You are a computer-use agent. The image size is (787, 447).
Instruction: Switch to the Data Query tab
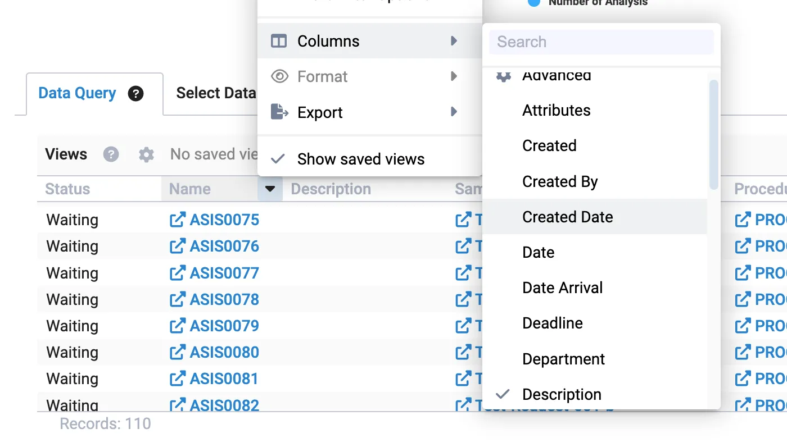(76, 93)
